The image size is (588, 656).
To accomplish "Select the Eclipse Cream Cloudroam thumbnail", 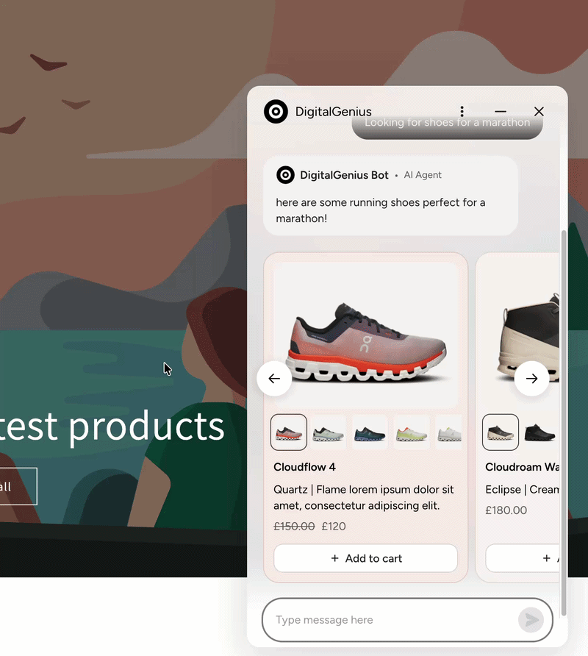I will tap(501, 432).
